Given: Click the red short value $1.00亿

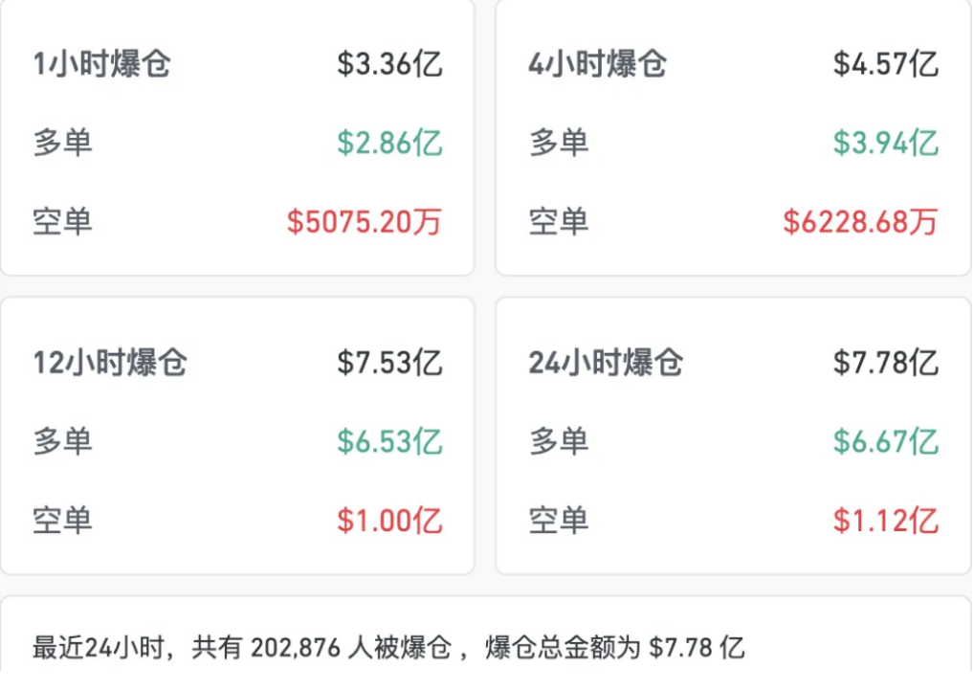Looking at the screenshot, I should pos(389,521).
